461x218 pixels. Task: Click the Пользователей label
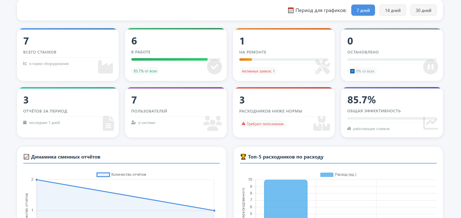pos(149,111)
